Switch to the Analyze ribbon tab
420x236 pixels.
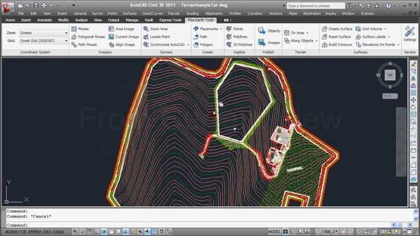click(x=81, y=20)
